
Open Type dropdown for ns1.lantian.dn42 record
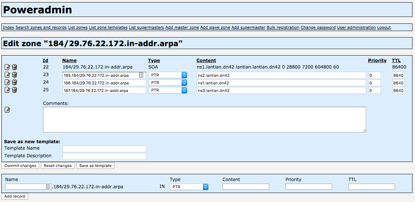(168, 83)
